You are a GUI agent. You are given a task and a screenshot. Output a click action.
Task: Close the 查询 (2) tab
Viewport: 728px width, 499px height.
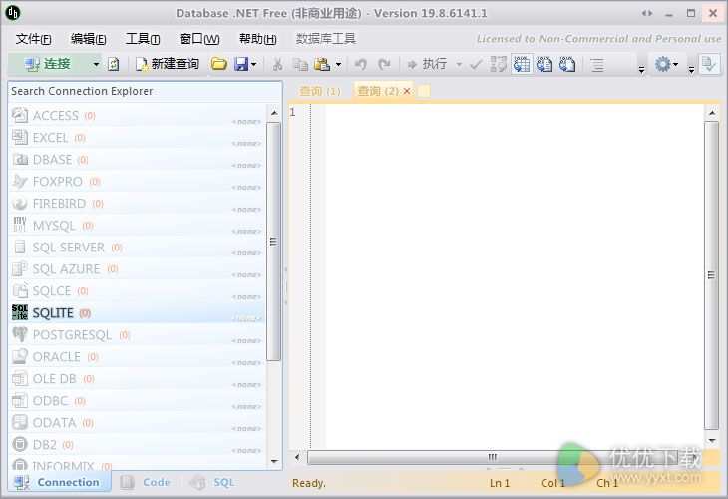(407, 91)
